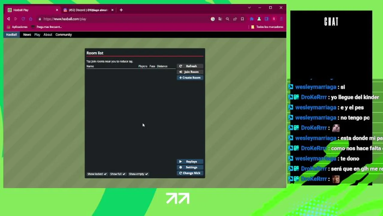Sort rooms by the Distance column header
Screen dimensions: 383x216
(162, 66)
